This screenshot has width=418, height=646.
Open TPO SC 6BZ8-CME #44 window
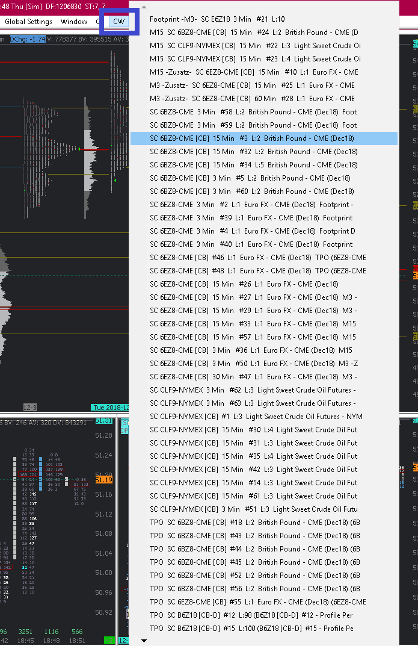(264, 549)
